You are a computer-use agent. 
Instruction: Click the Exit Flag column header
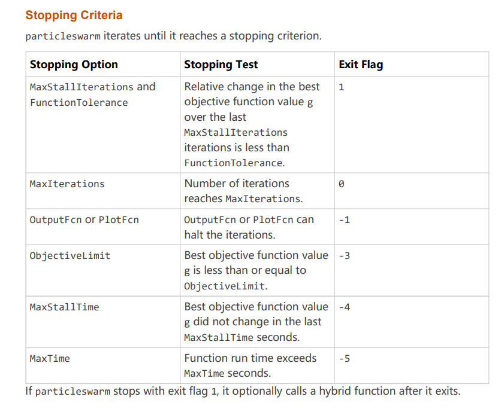361,65
